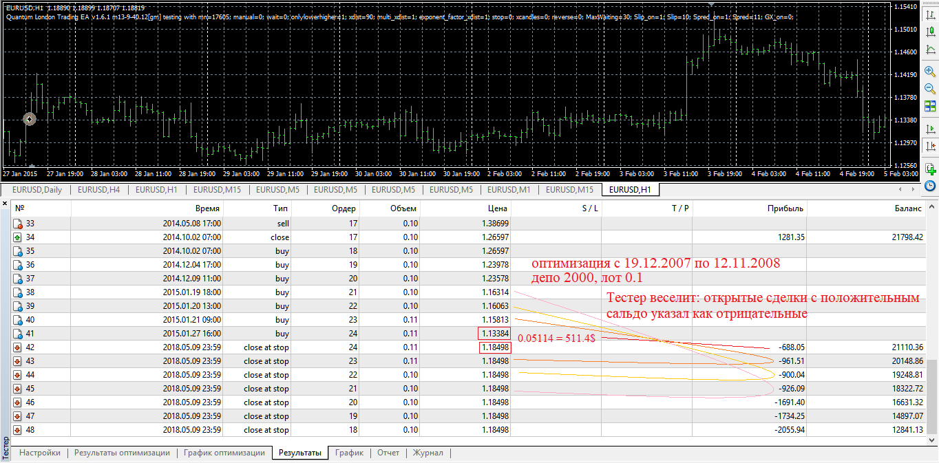This screenshot has height=463, width=939.
Task: Sort results by the Прибыль column header
Action: click(749, 208)
